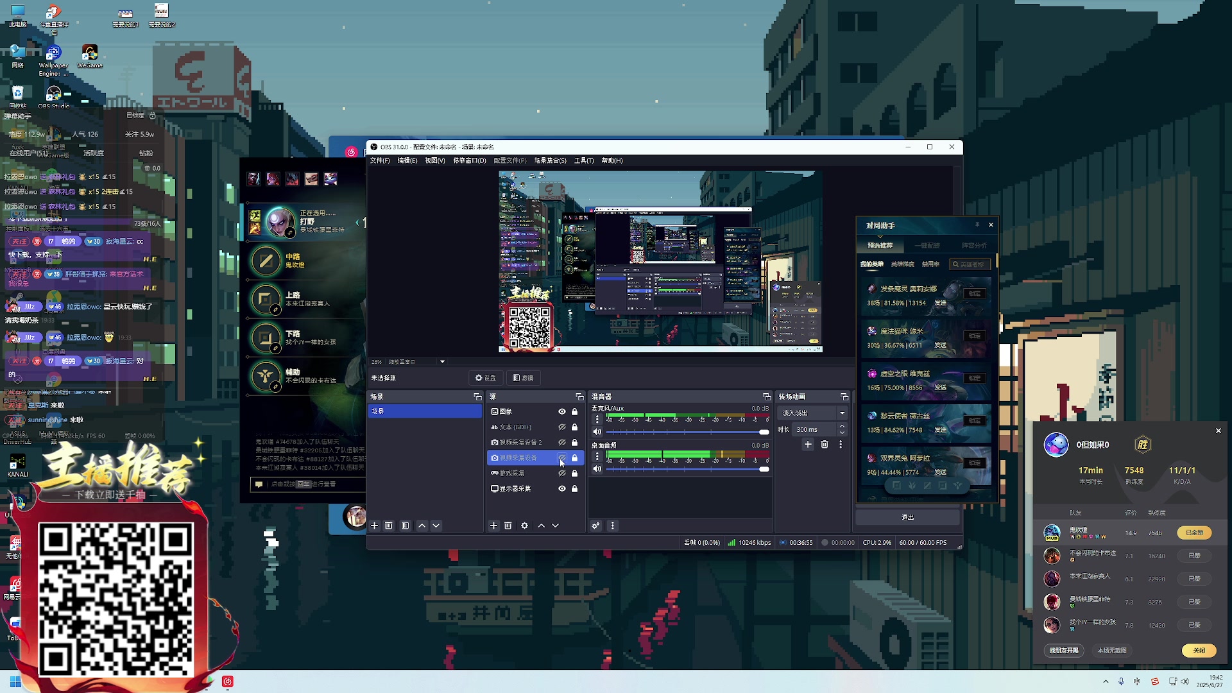1232x693 pixels.
Task: Delete transition with trash icon
Action: click(x=825, y=444)
